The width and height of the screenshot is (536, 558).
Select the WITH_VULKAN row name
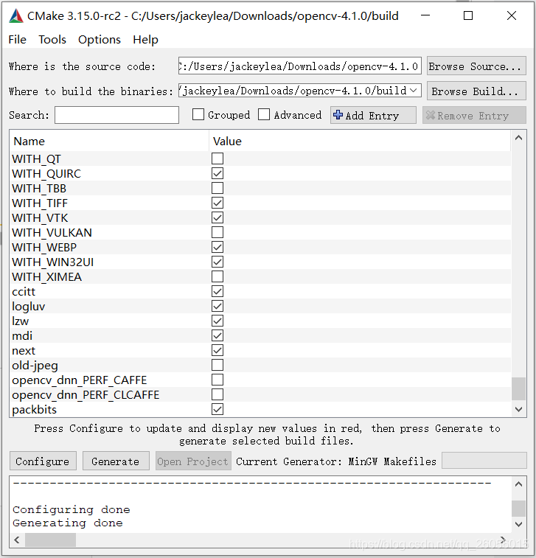(52, 232)
